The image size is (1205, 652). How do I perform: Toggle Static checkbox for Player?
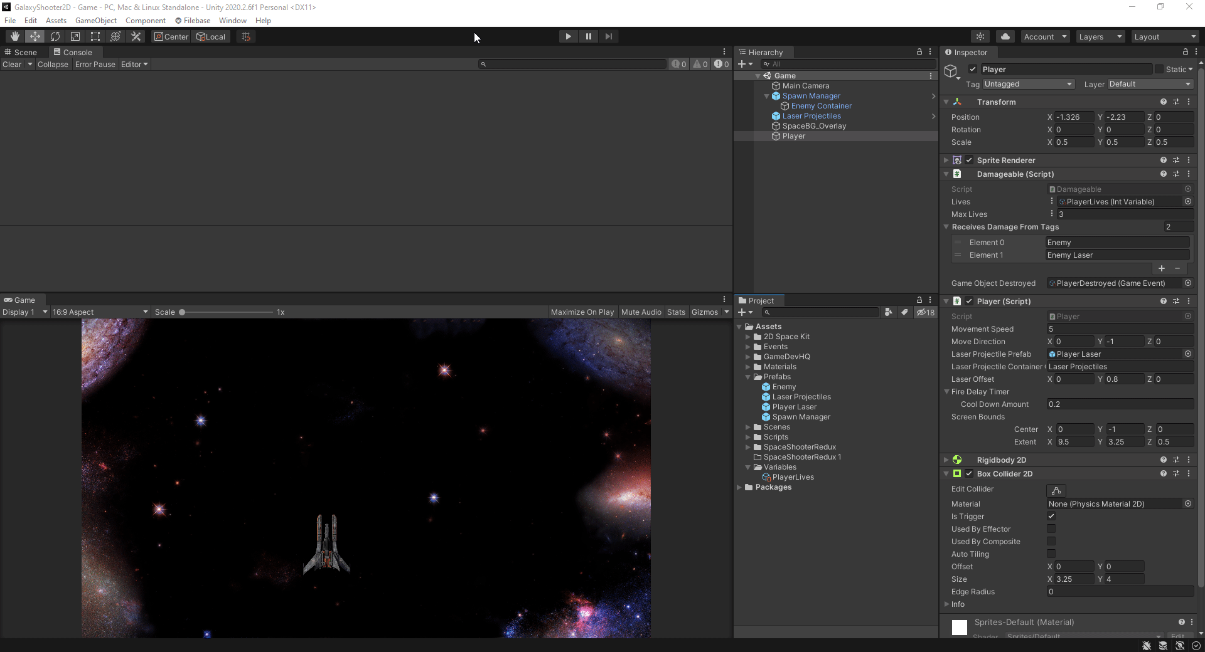coord(1159,69)
